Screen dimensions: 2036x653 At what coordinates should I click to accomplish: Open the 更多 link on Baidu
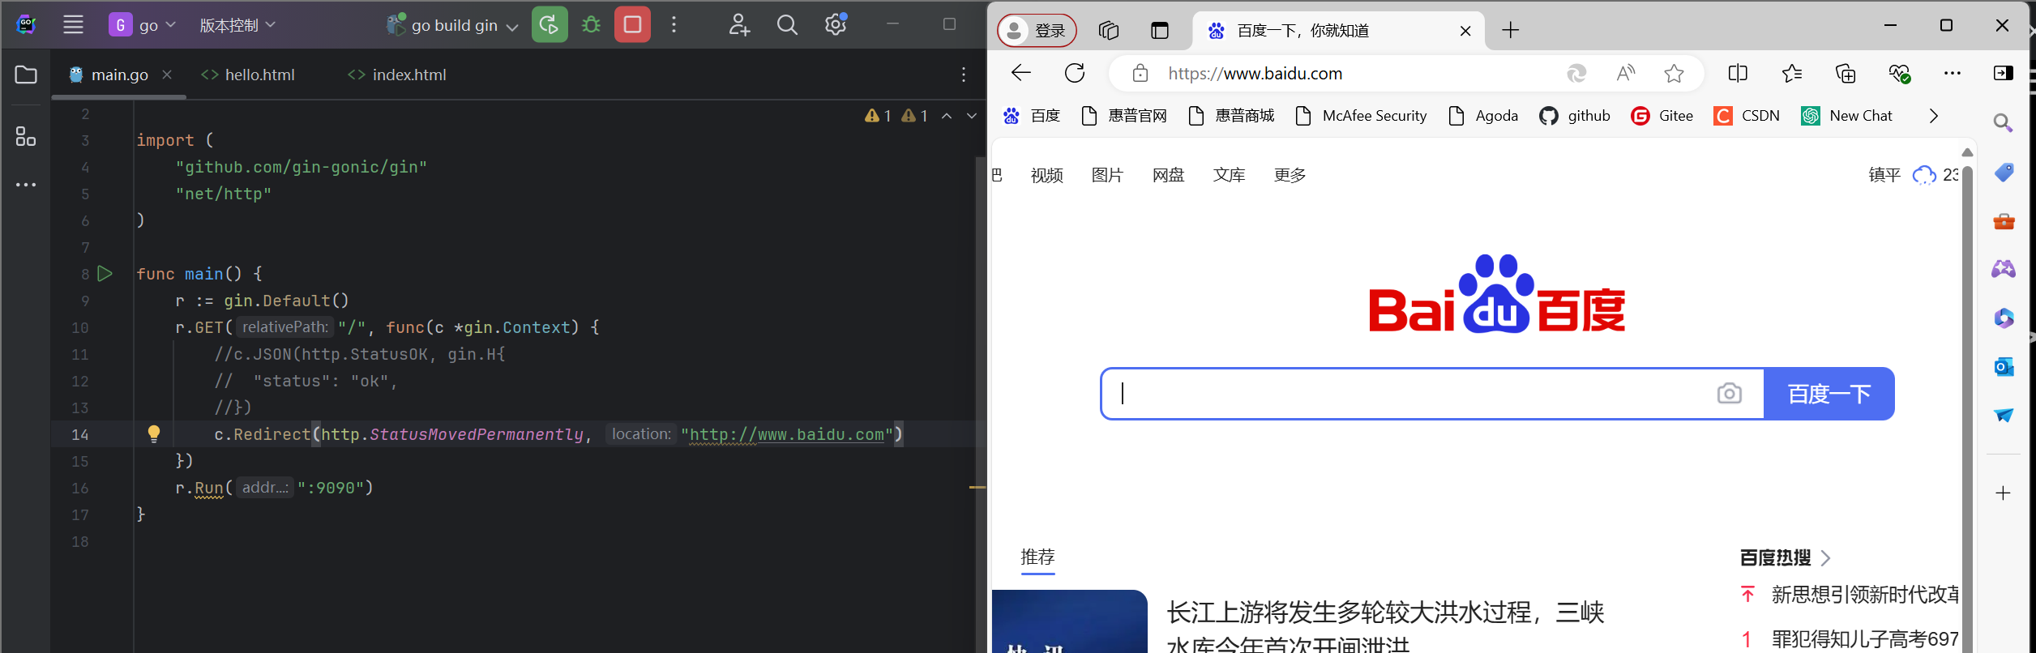[1290, 175]
